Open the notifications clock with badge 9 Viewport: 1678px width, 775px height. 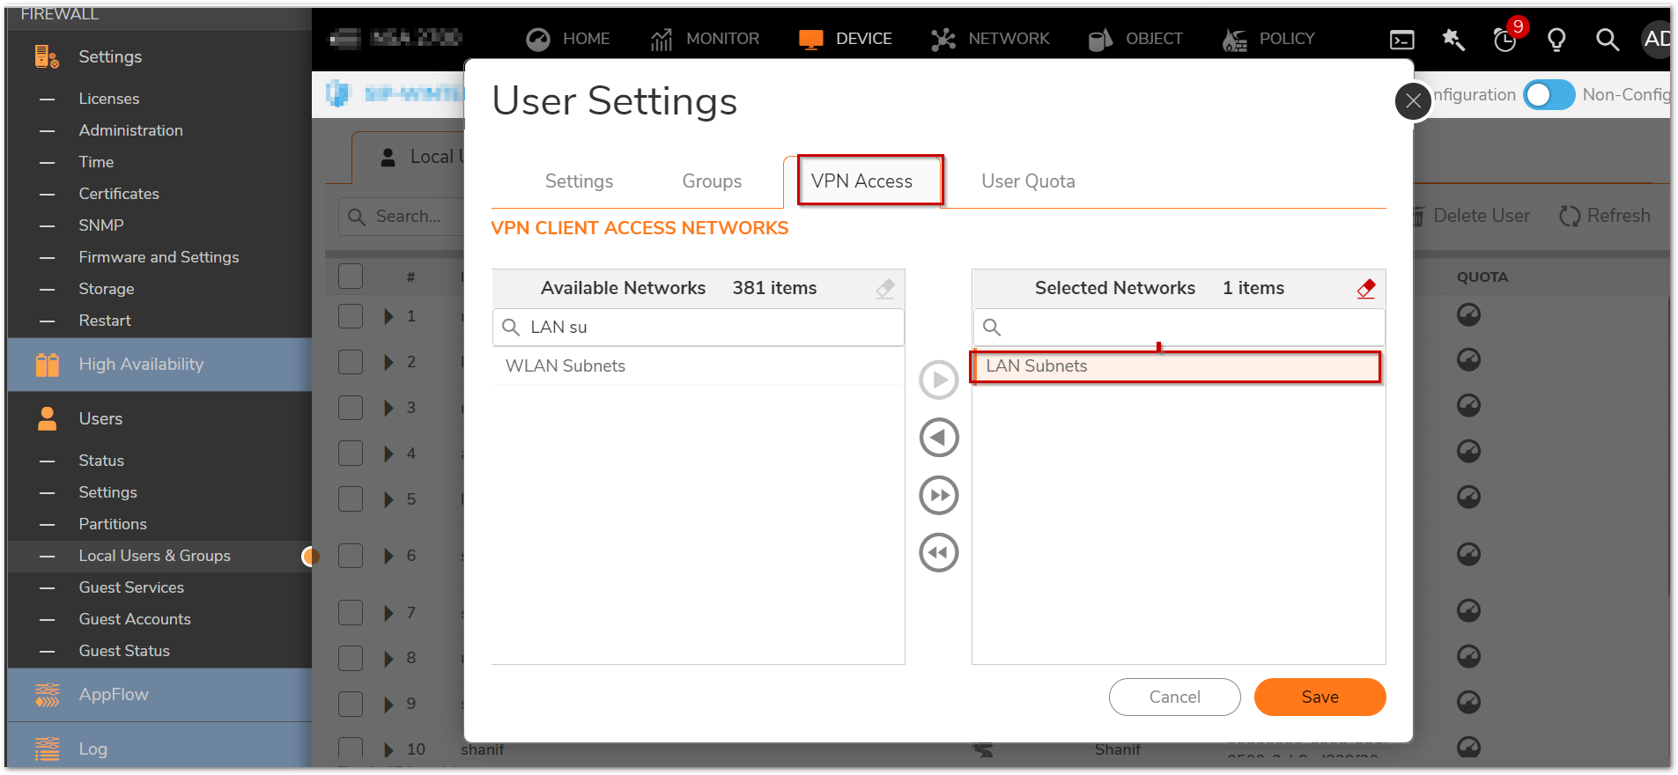point(1505,40)
